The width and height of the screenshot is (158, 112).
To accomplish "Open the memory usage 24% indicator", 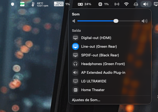I will pyautogui.click(x=84, y=4).
